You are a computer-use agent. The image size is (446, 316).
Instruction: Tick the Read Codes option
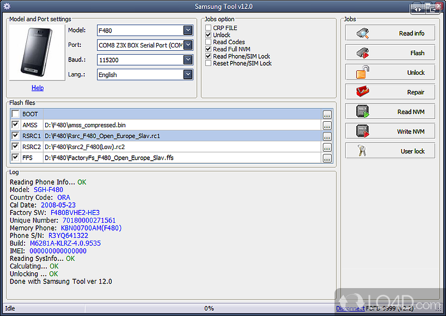click(x=209, y=42)
